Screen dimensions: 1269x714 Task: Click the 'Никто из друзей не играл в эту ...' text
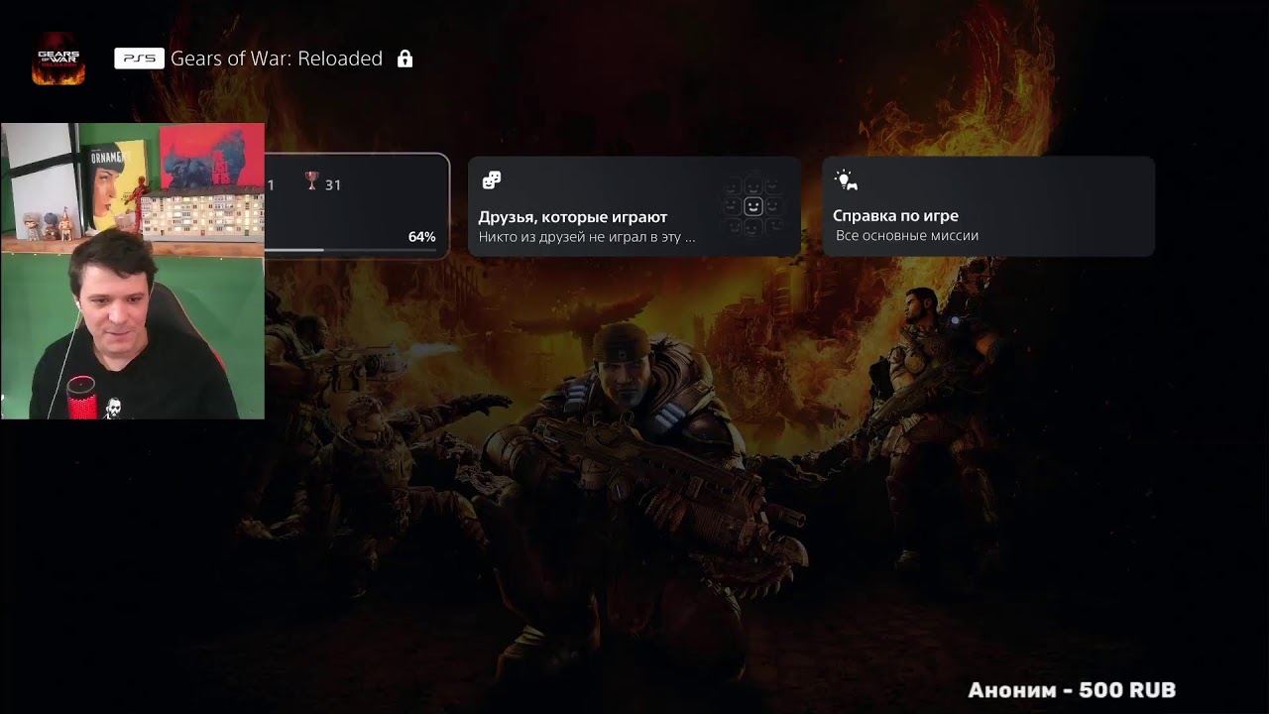(587, 237)
